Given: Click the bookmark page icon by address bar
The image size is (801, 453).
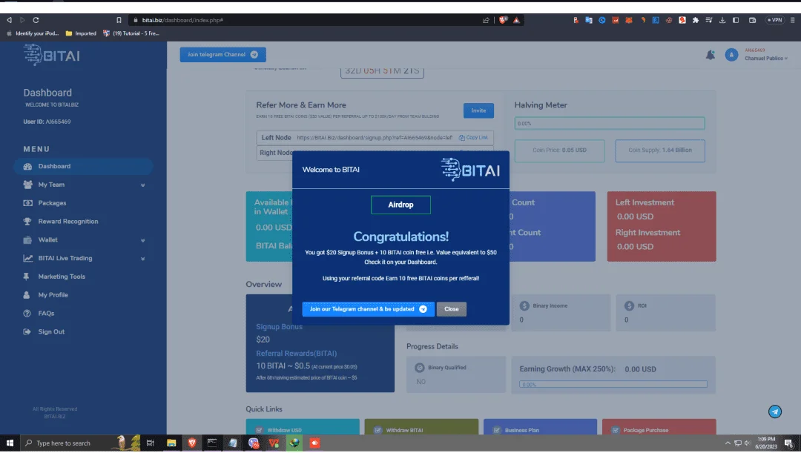Looking at the screenshot, I should [119, 20].
